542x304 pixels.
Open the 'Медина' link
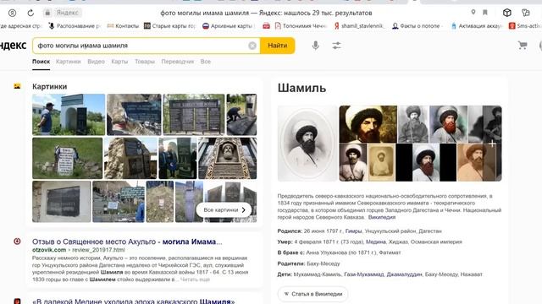pos(375,242)
